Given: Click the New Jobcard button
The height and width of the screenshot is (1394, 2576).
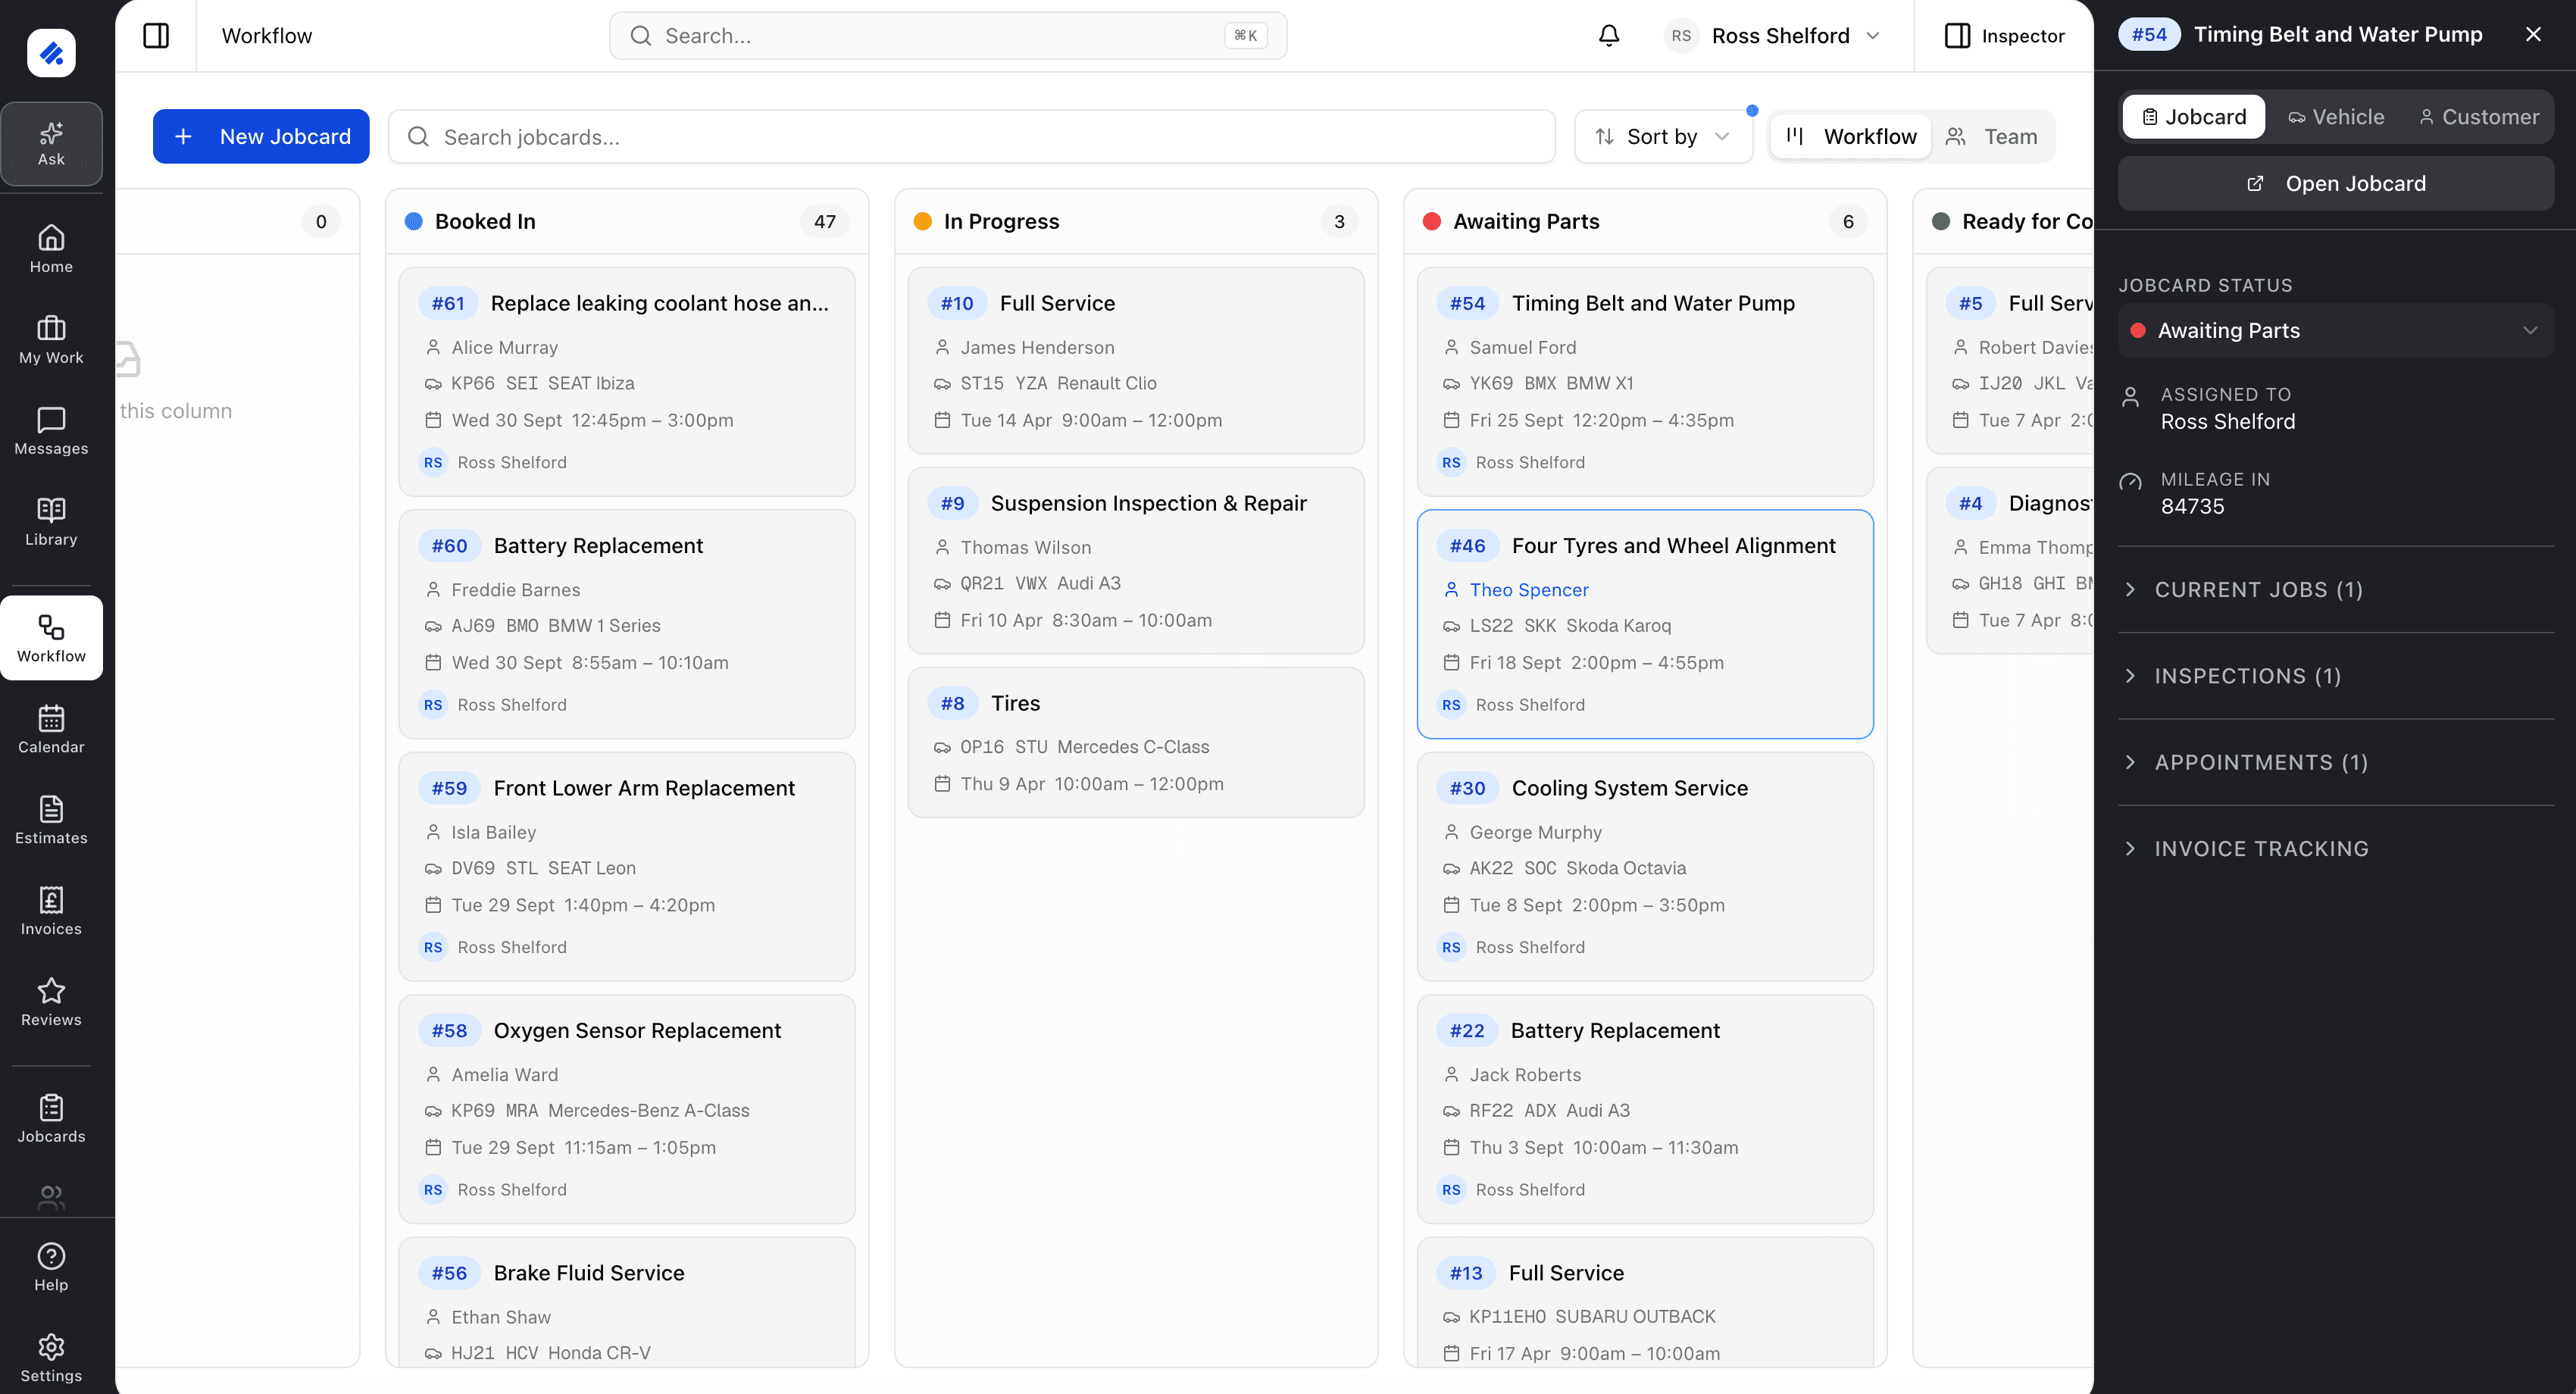Looking at the screenshot, I should 261,137.
